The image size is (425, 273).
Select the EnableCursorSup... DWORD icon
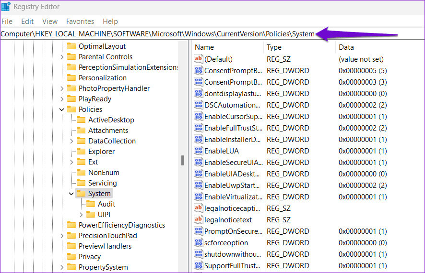[x=199, y=116]
